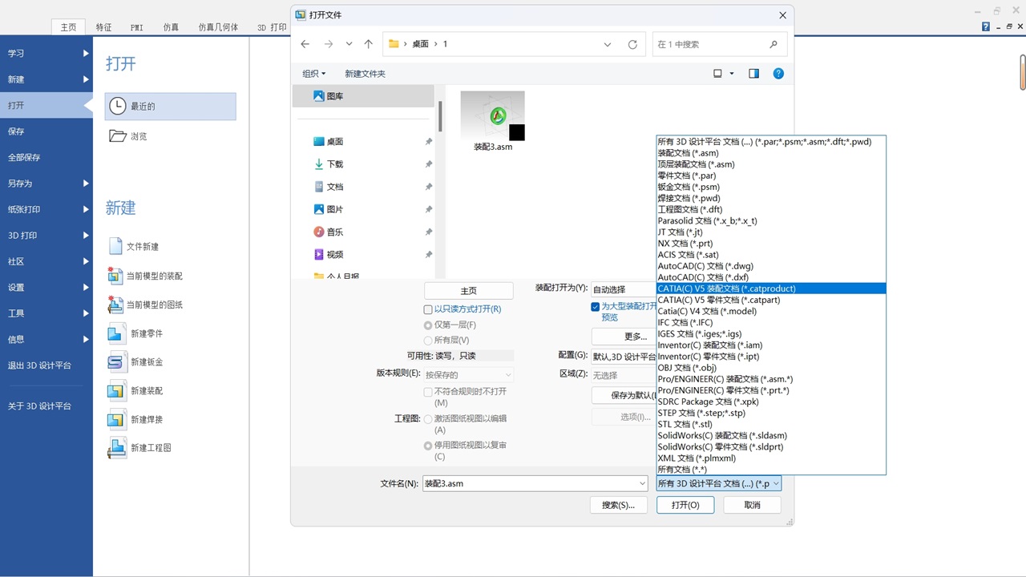1026x577 pixels.
Task: Click the 新建焊接 (New Weldment) icon
Action: click(116, 419)
